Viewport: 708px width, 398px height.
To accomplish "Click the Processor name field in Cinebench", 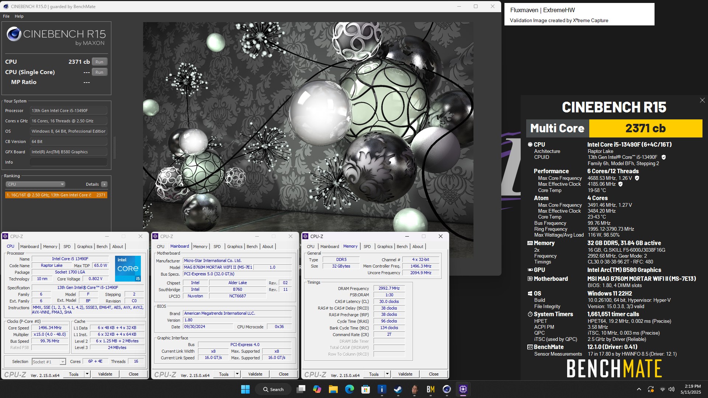I will (69, 111).
